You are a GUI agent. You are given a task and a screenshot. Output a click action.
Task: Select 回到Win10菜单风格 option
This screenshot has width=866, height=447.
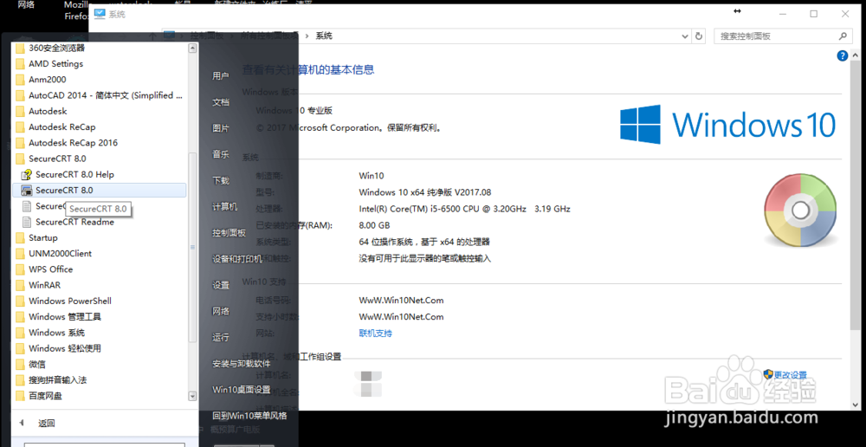click(249, 416)
